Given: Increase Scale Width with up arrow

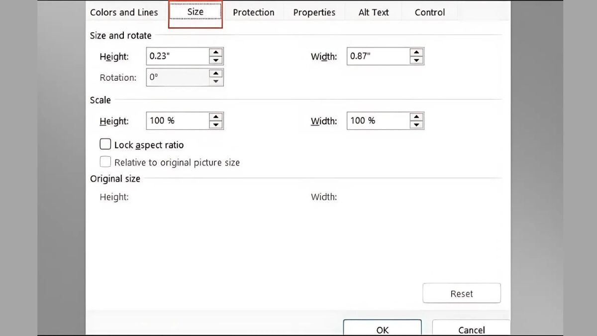Looking at the screenshot, I should [x=416, y=116].
